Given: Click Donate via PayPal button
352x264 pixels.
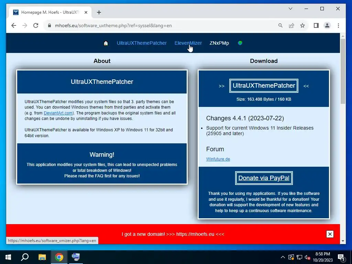Looking at the screenshot, I should [264, 178].
